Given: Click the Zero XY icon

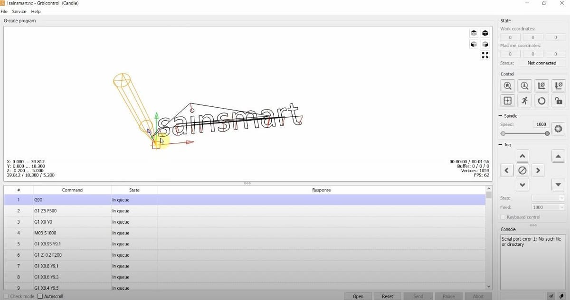Looking at the screenshot, I should tap(541, 86).
